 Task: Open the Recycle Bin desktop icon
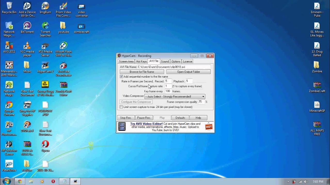pyautogui.click(x=9, y=8)
